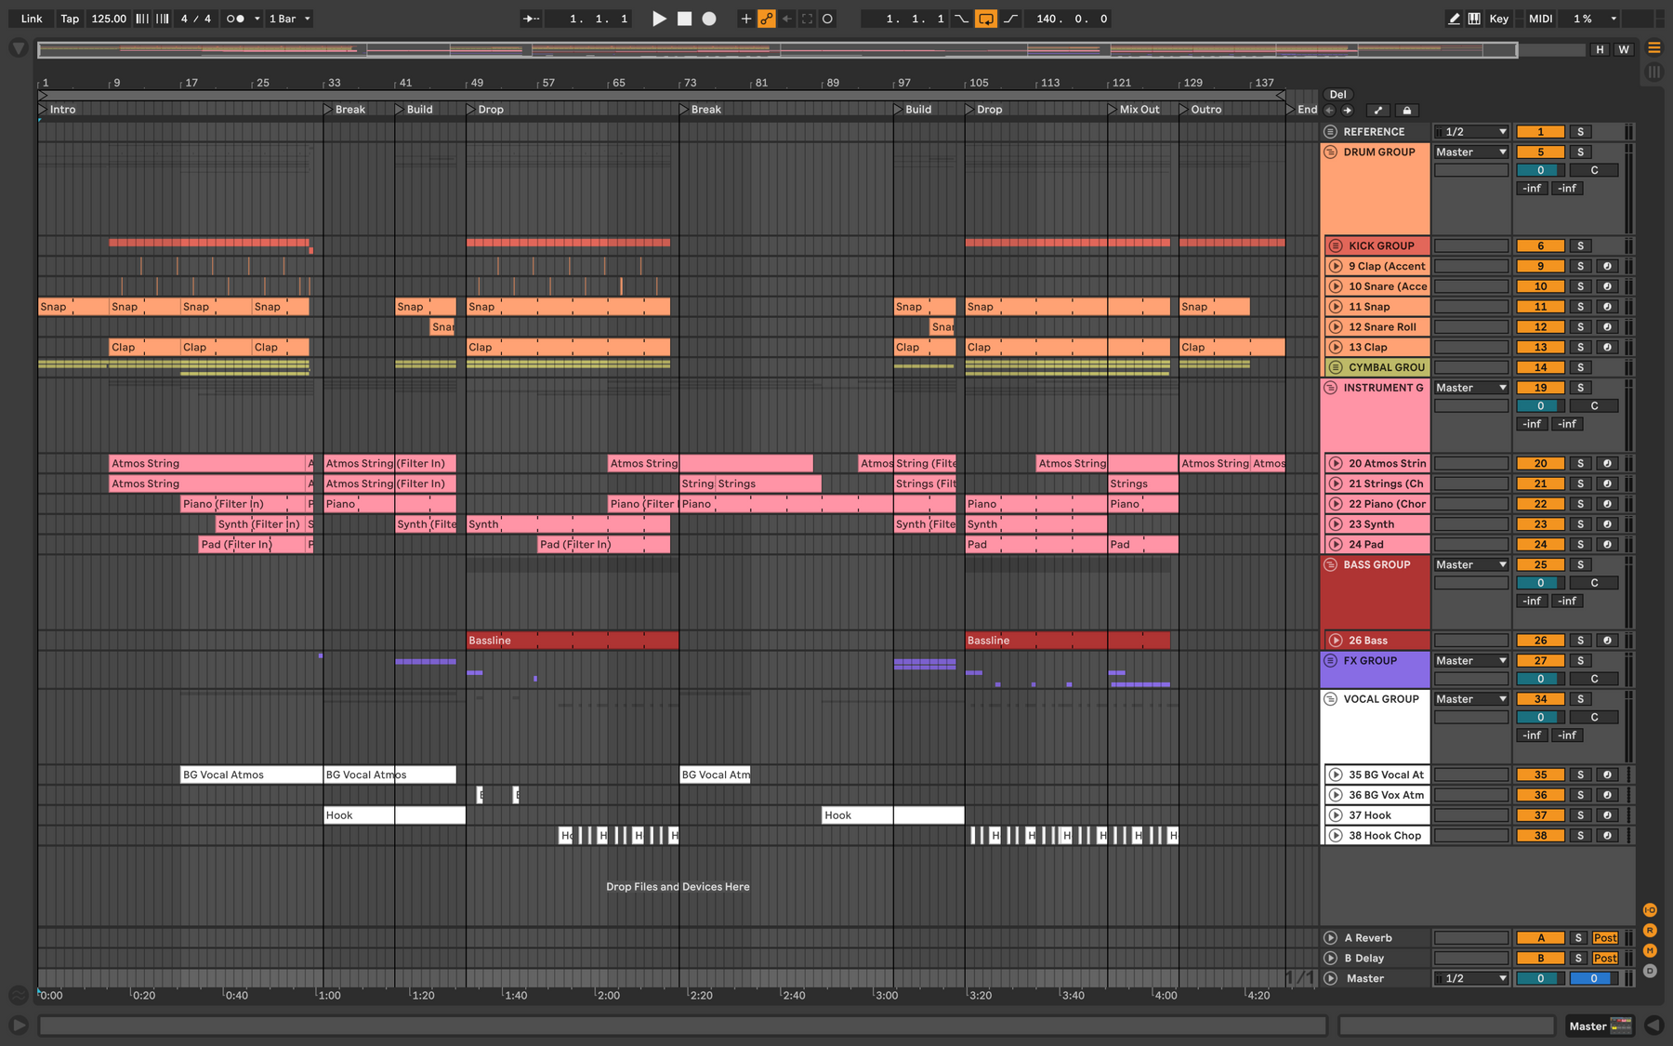Toggle the Returns section R button

1650,931
